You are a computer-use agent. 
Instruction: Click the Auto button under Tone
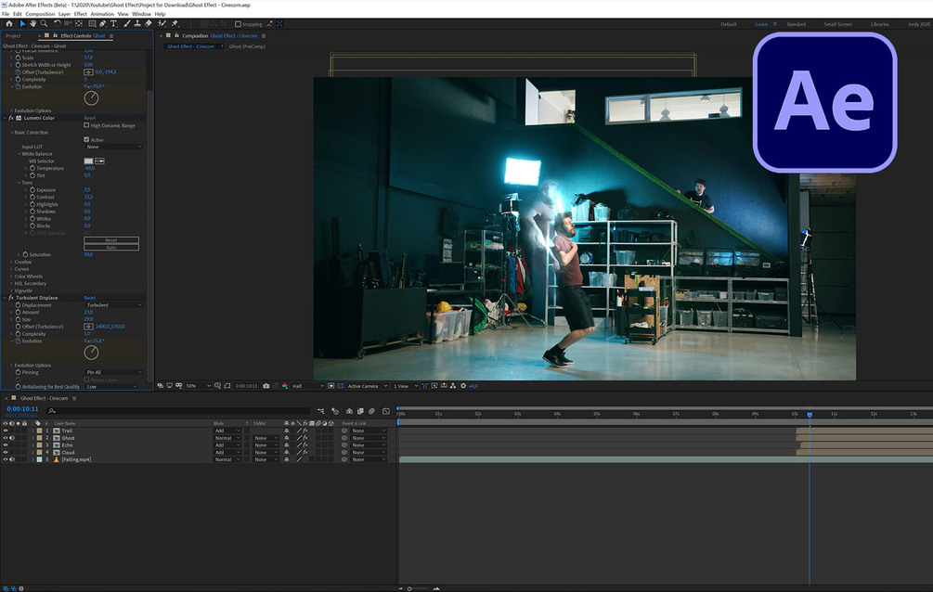click(x=111, y=248)
